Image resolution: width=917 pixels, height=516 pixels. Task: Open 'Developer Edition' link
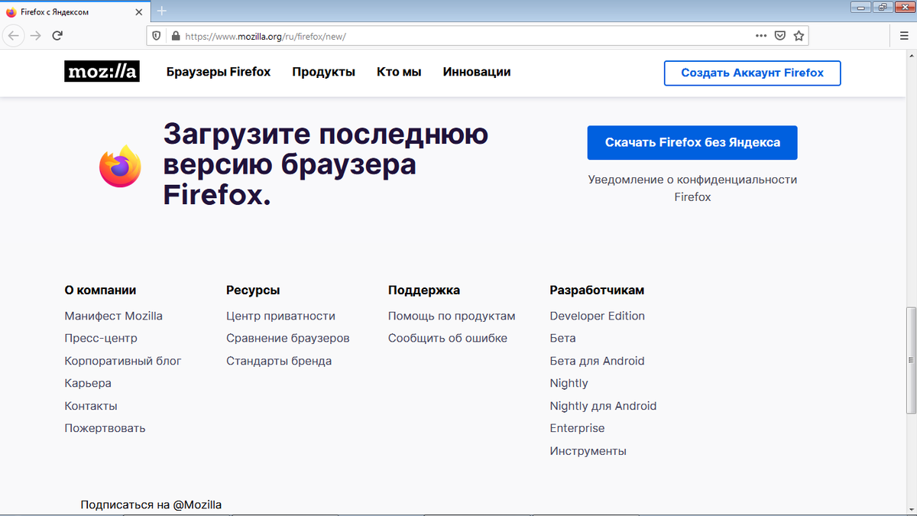click(x=598, y=316)
